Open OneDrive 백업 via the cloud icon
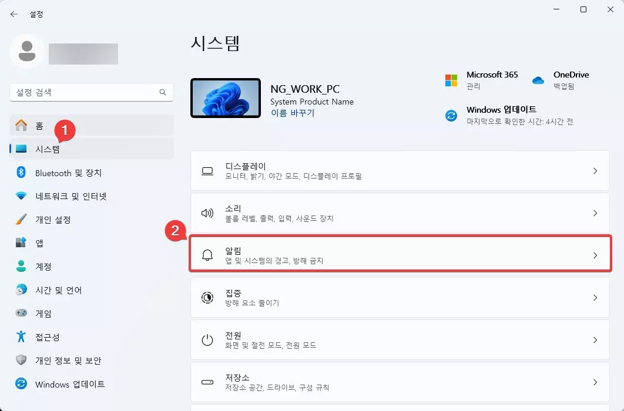The height and width of the screenshot is (411, 624). [x=538, y=79]
